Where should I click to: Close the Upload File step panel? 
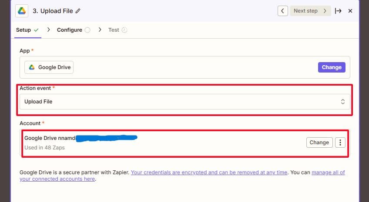pos(350,11)
